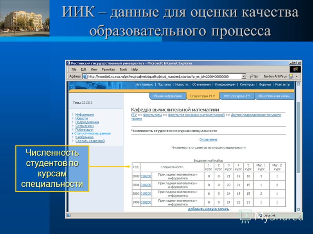Click scrollbar up arrow in browser
The width and height of the screenshot is (313, 234).
[x=299, y=84]
